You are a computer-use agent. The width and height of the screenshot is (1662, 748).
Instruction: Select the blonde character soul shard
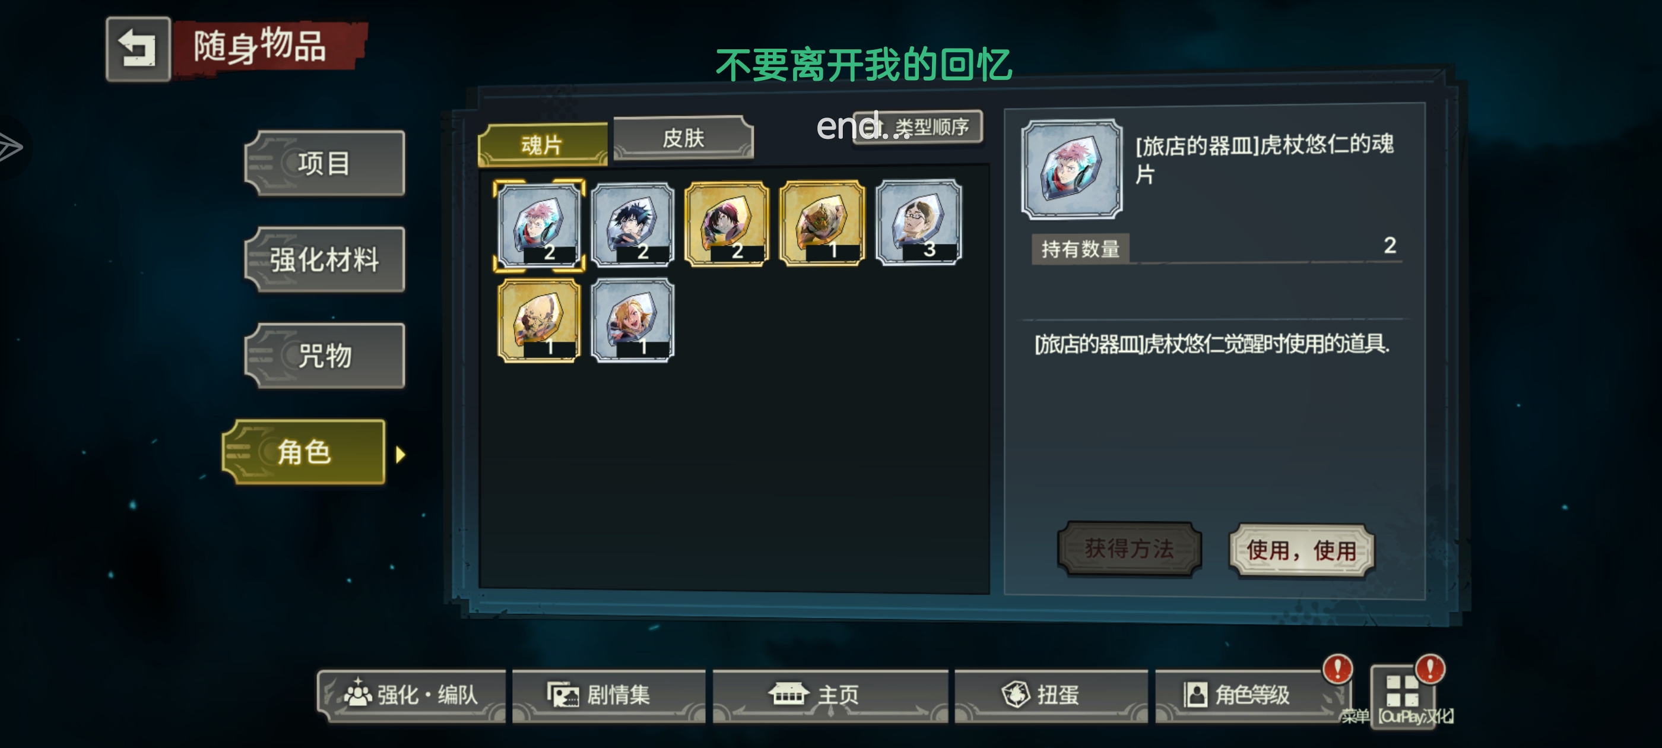coord(633,321)
